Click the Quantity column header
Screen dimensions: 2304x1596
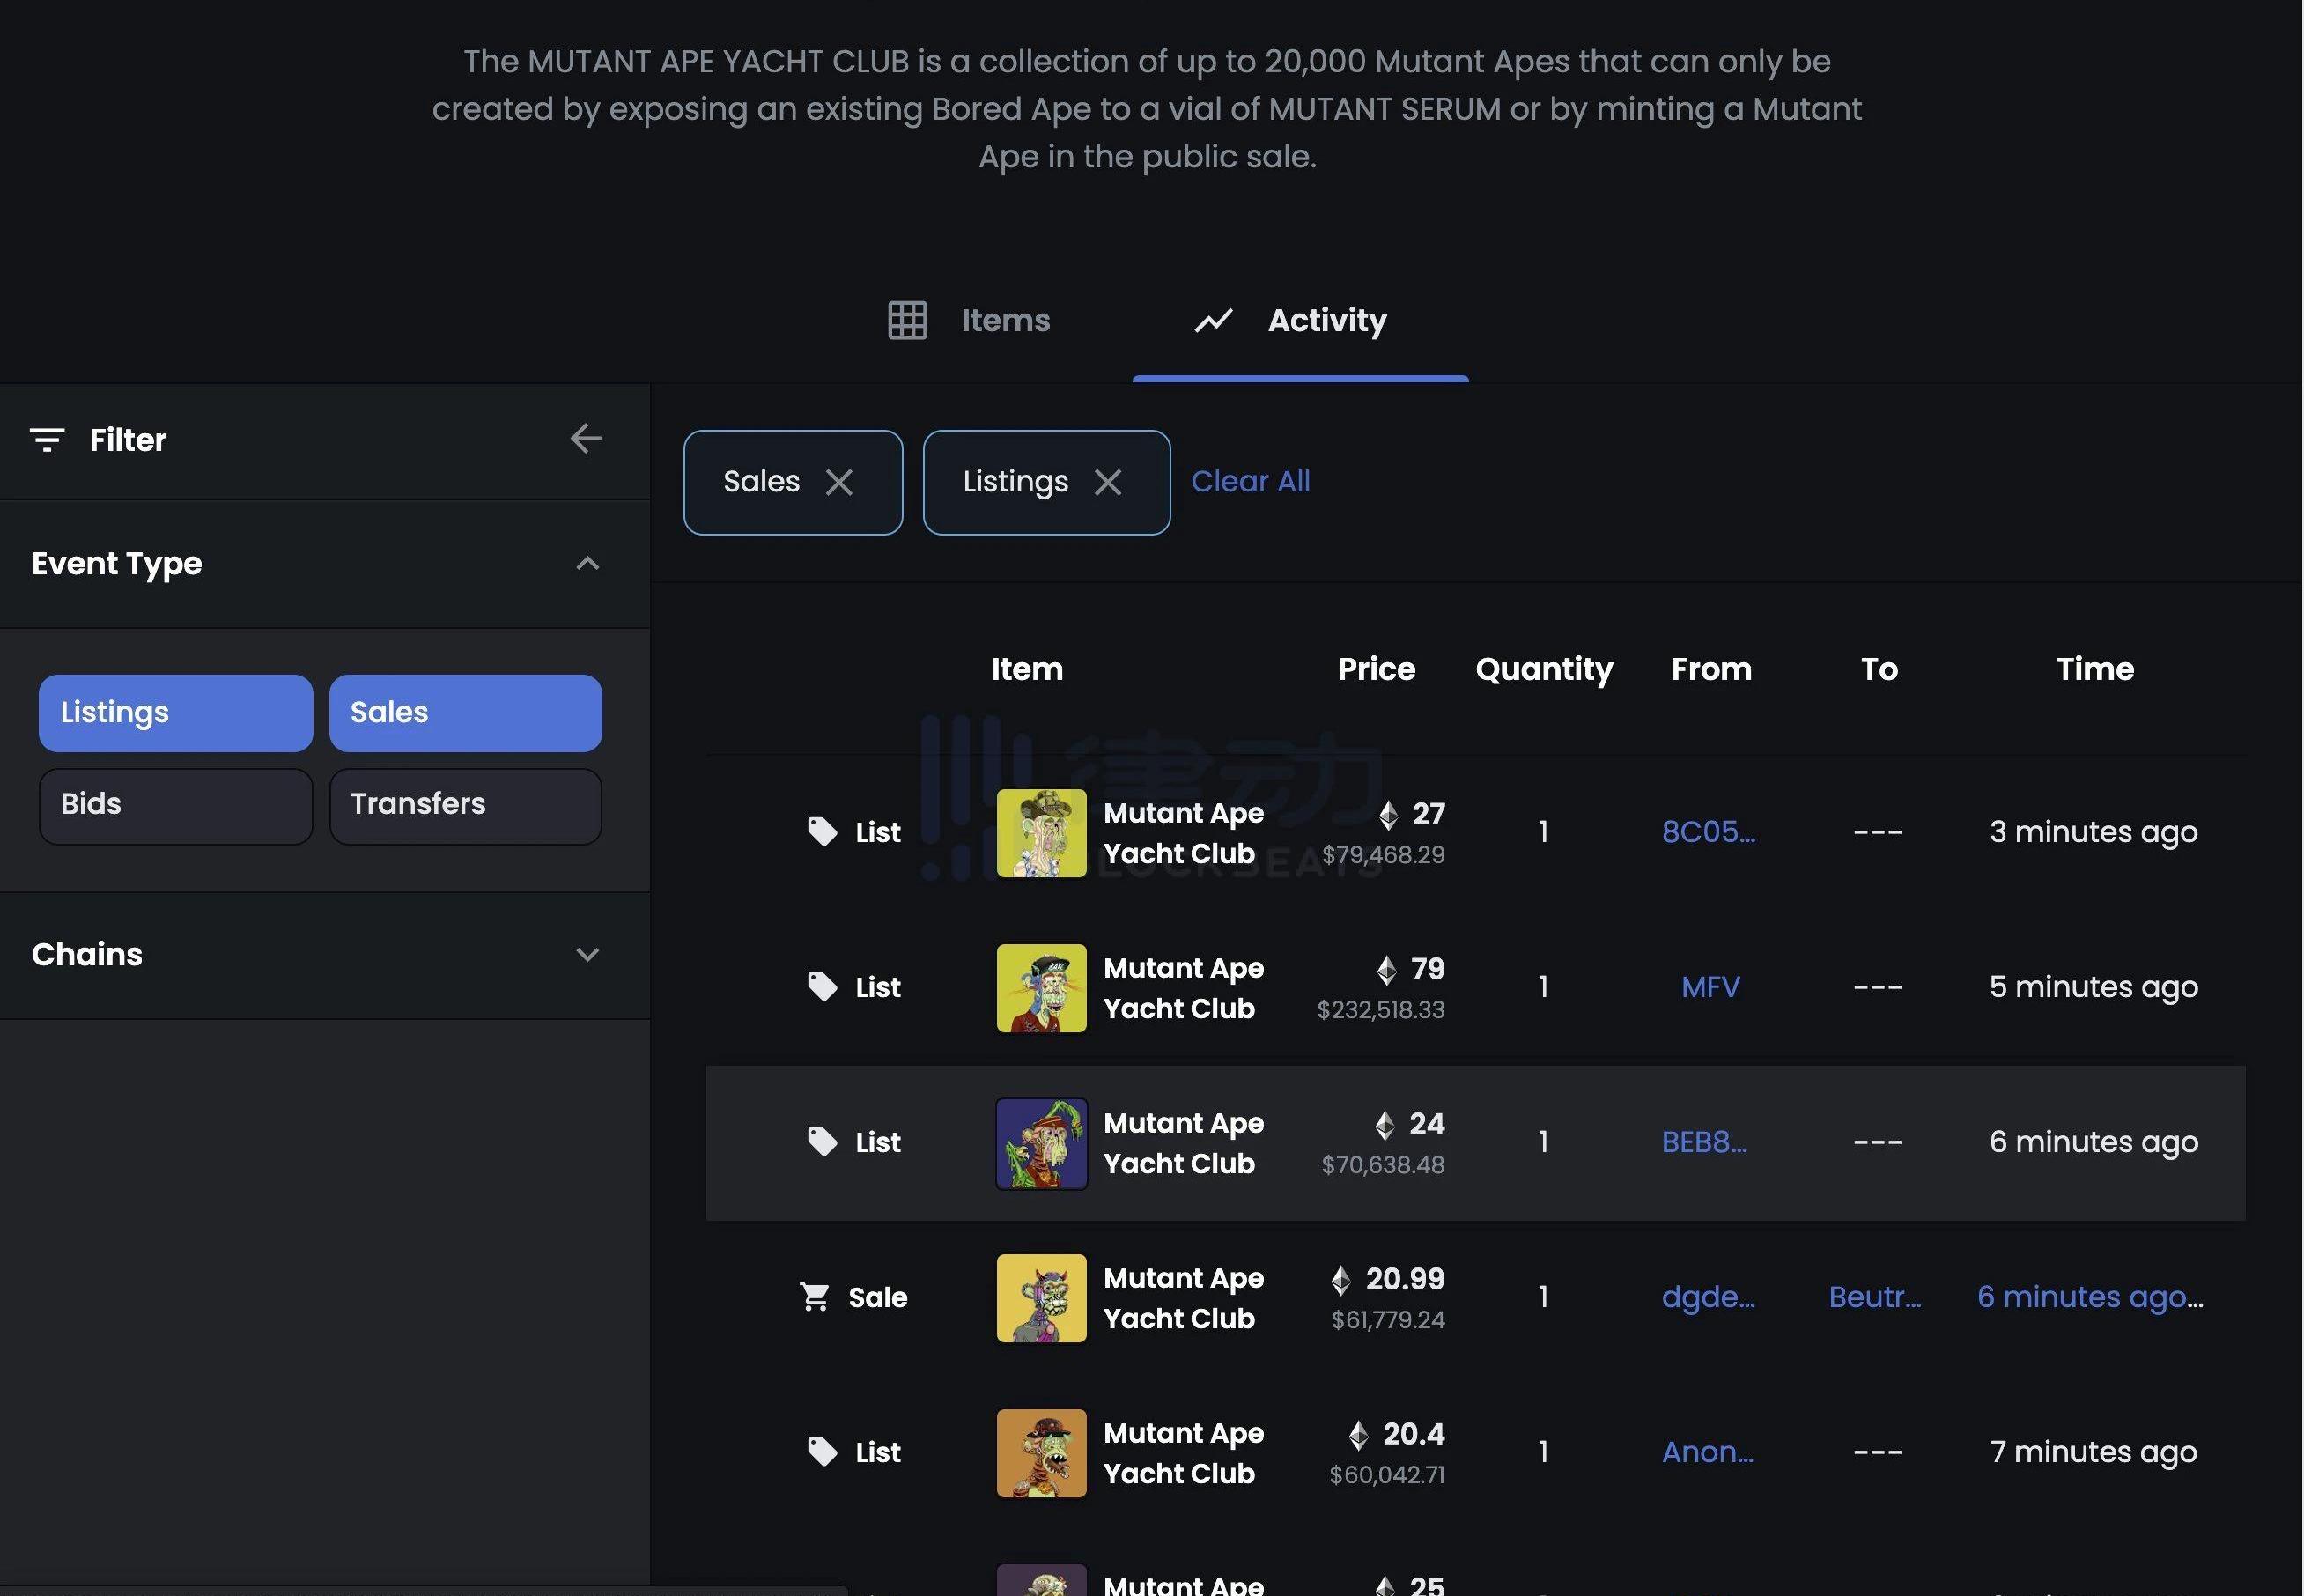pyautogui.click(x=1544, y=670)
